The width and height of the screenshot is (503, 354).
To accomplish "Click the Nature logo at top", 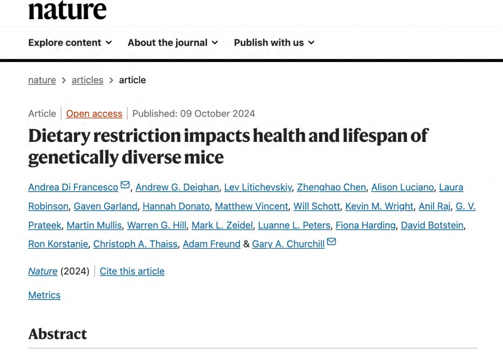I will coord(67,10).
